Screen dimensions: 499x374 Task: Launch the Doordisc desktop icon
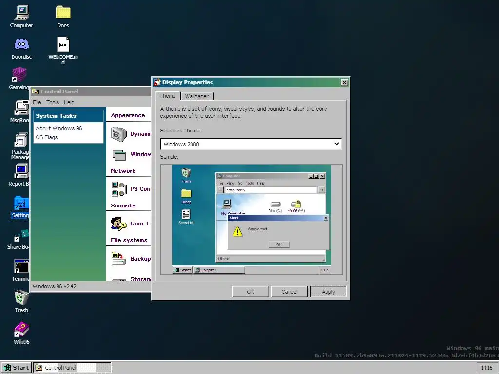(x=21, y=49)
